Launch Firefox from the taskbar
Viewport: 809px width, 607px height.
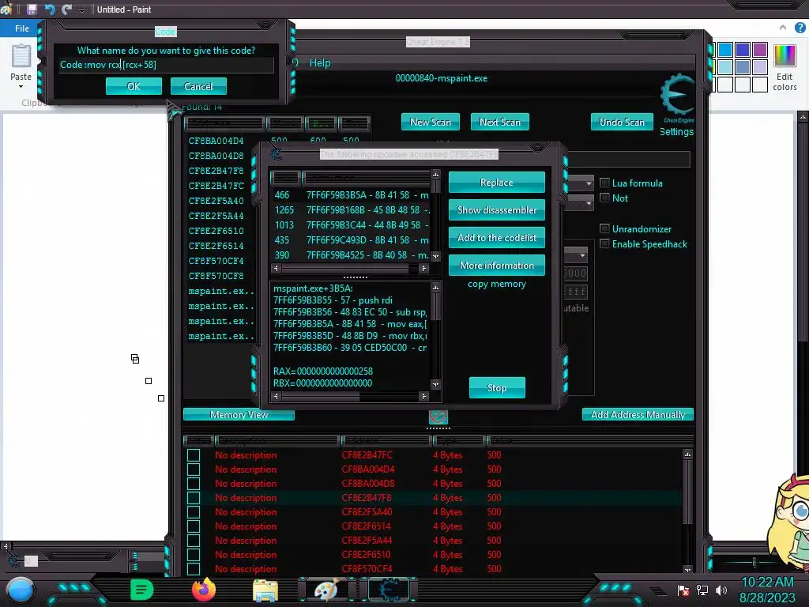coord(204,590)
